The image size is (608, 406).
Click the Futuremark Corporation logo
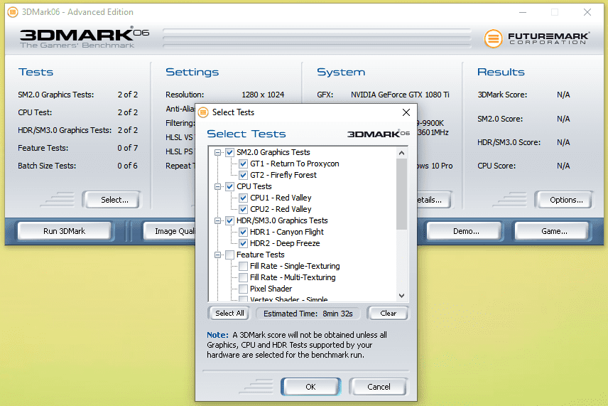tap(537, 38)
